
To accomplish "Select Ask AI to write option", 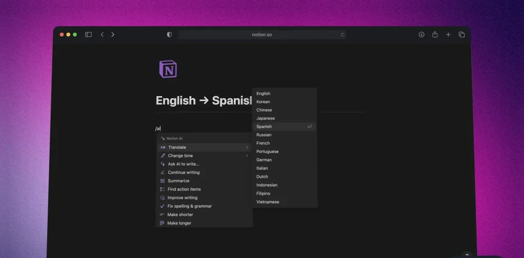I will 183,164.
